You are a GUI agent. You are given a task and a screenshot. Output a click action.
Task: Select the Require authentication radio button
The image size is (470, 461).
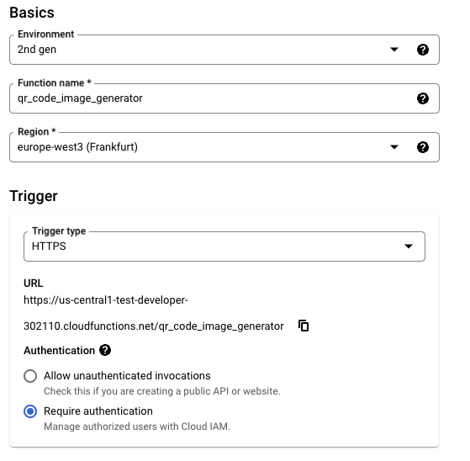pyautogui.click(x=30, y=411)
